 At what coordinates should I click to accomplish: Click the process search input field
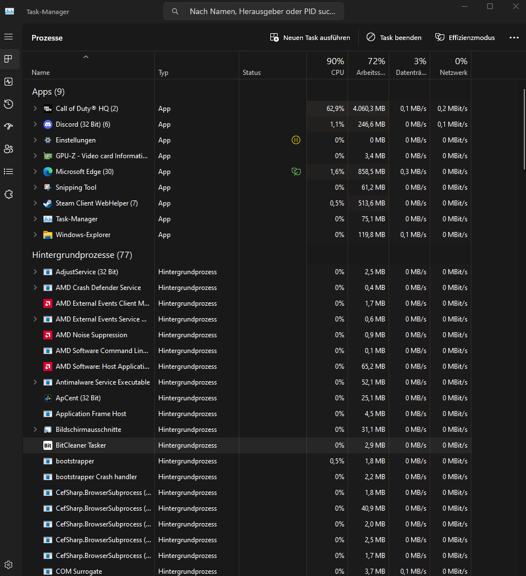pos(254,11)
